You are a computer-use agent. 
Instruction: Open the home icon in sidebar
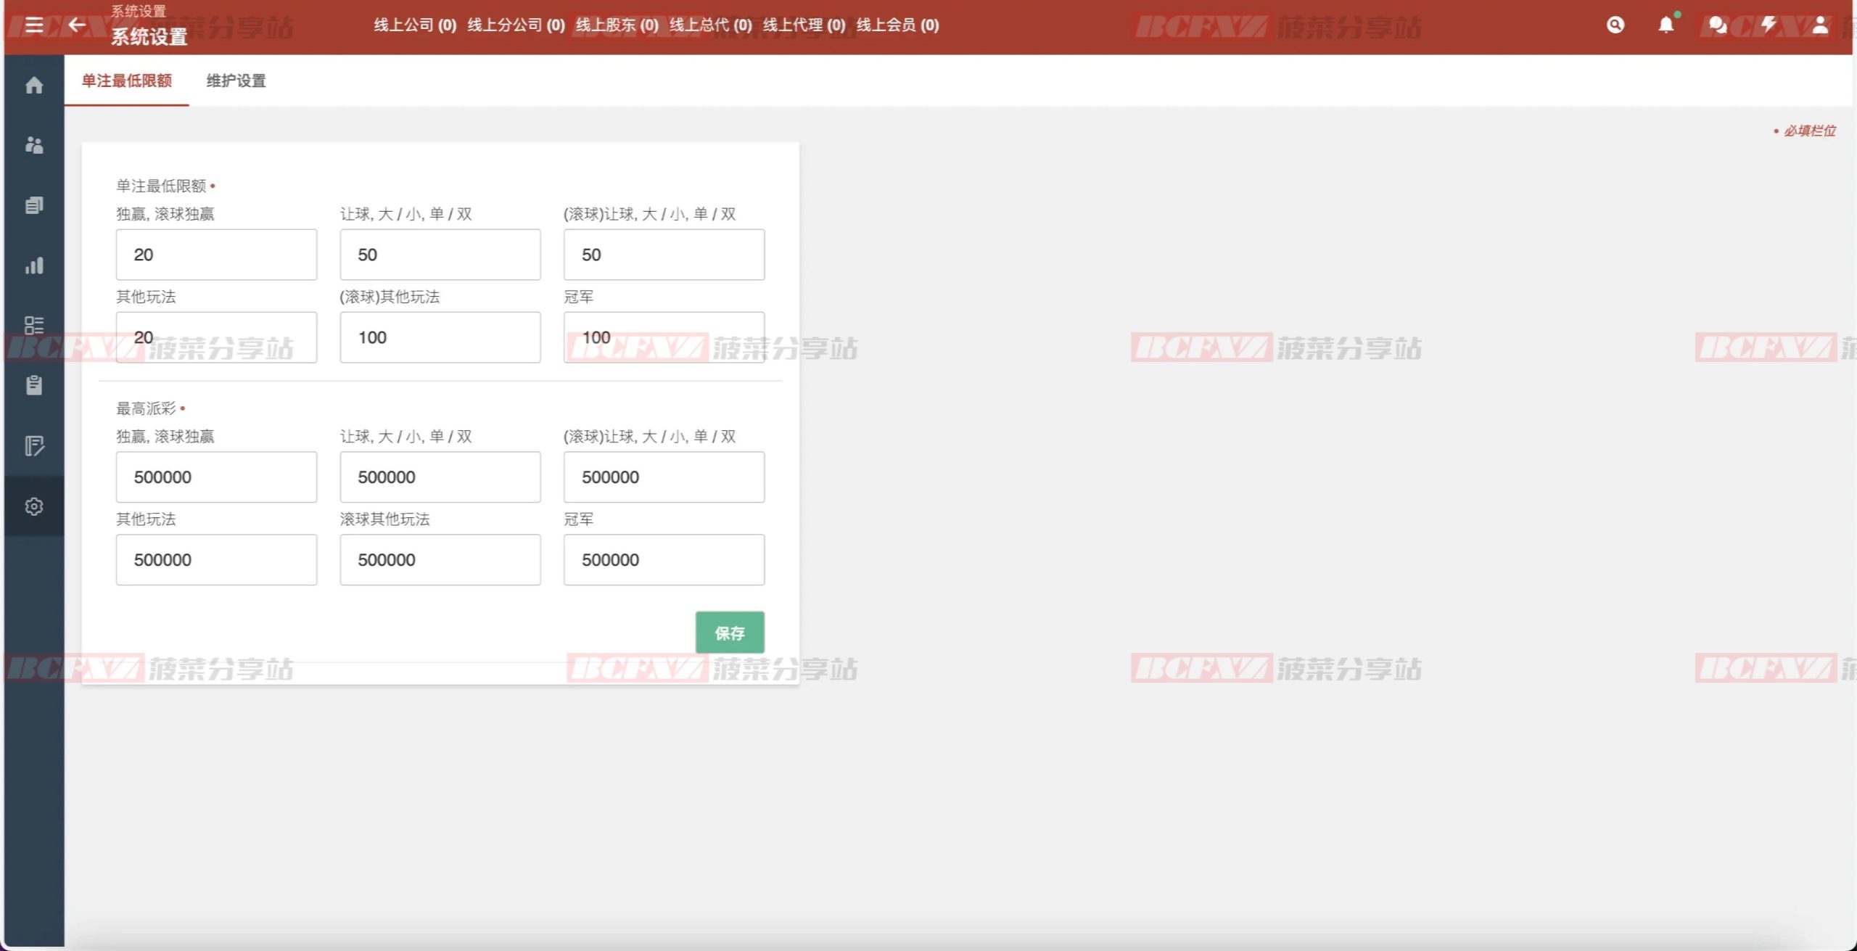click(34, 86)
